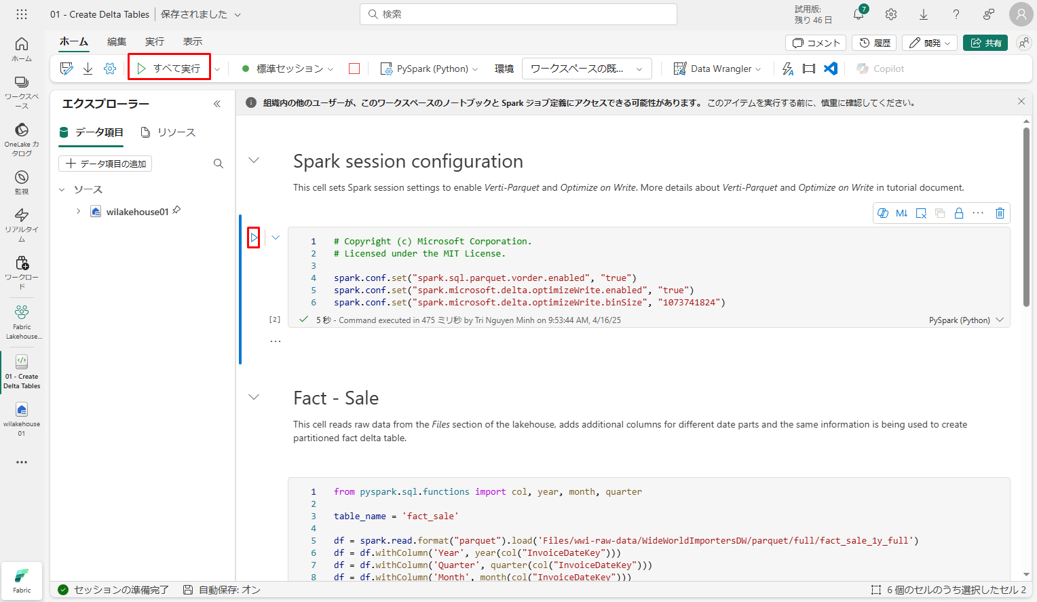
Task: Lock the cell using padlock icon
Action: click(959, 213)
